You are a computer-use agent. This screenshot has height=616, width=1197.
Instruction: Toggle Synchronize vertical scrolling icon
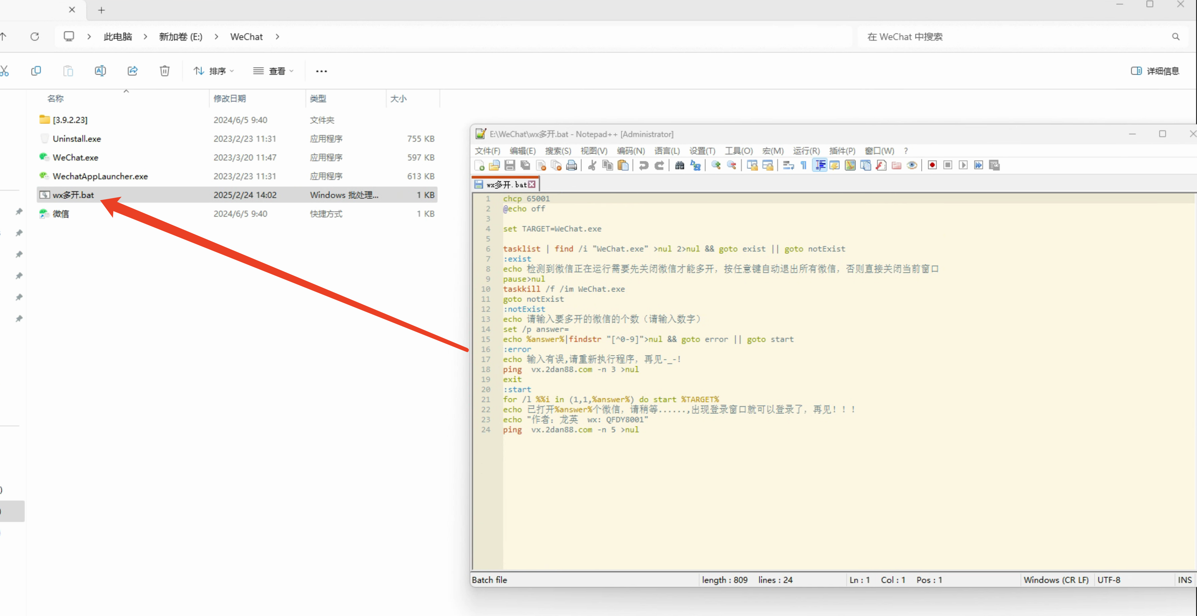point(752,165)
